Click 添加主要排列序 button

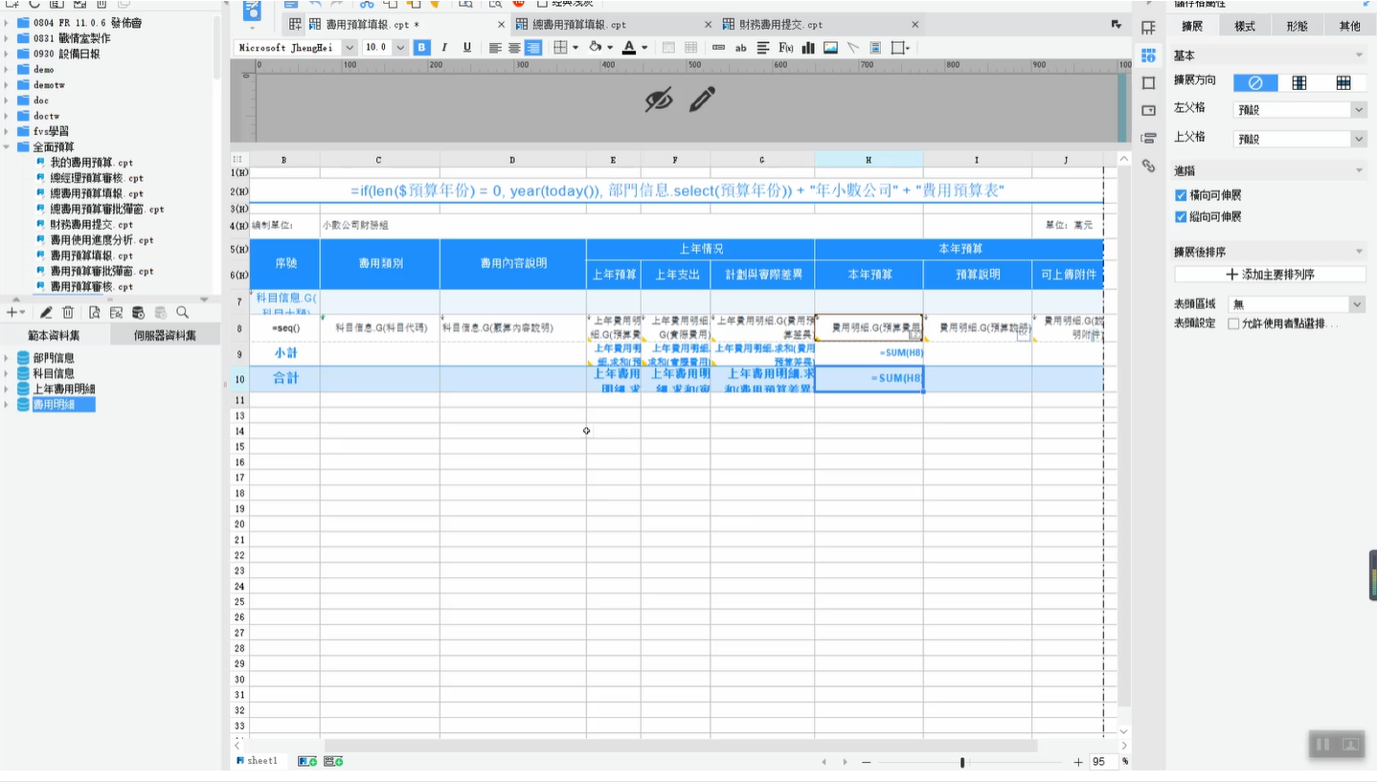click(x=1270, y=275)
